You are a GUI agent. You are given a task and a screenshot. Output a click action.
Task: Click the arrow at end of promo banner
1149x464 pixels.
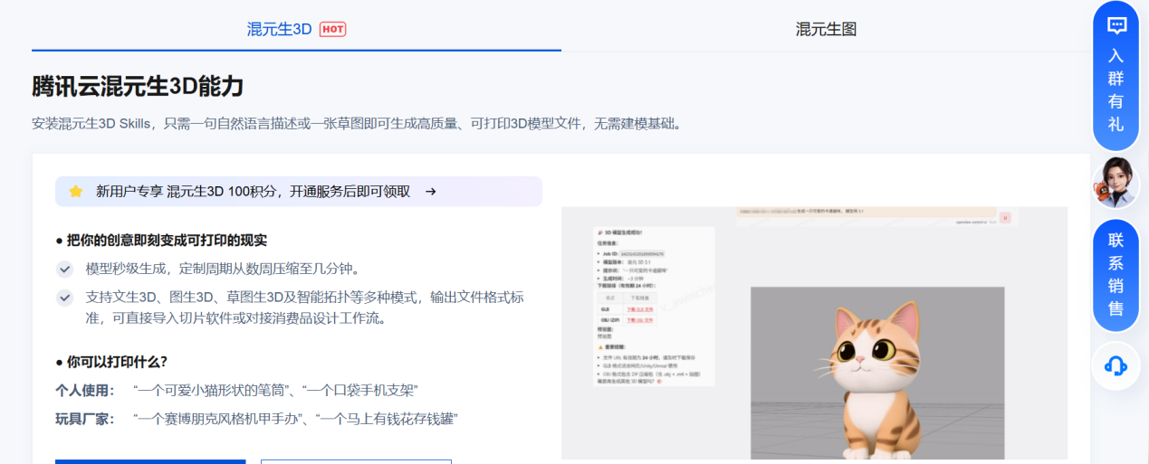tap(431, 192)
